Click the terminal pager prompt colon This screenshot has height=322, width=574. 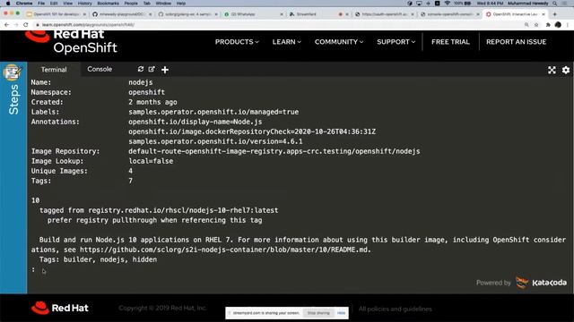pyautogui.click(x=33, y=269)
